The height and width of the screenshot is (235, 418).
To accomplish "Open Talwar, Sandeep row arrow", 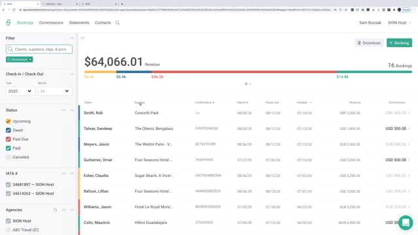I will click(410, 129).
